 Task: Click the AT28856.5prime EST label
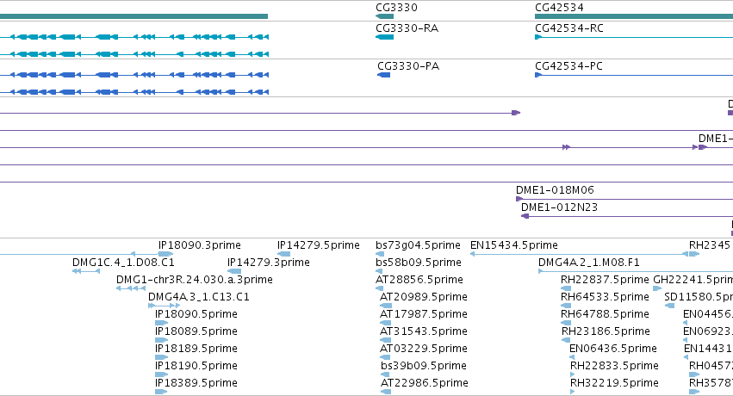[x=419, y=280]
